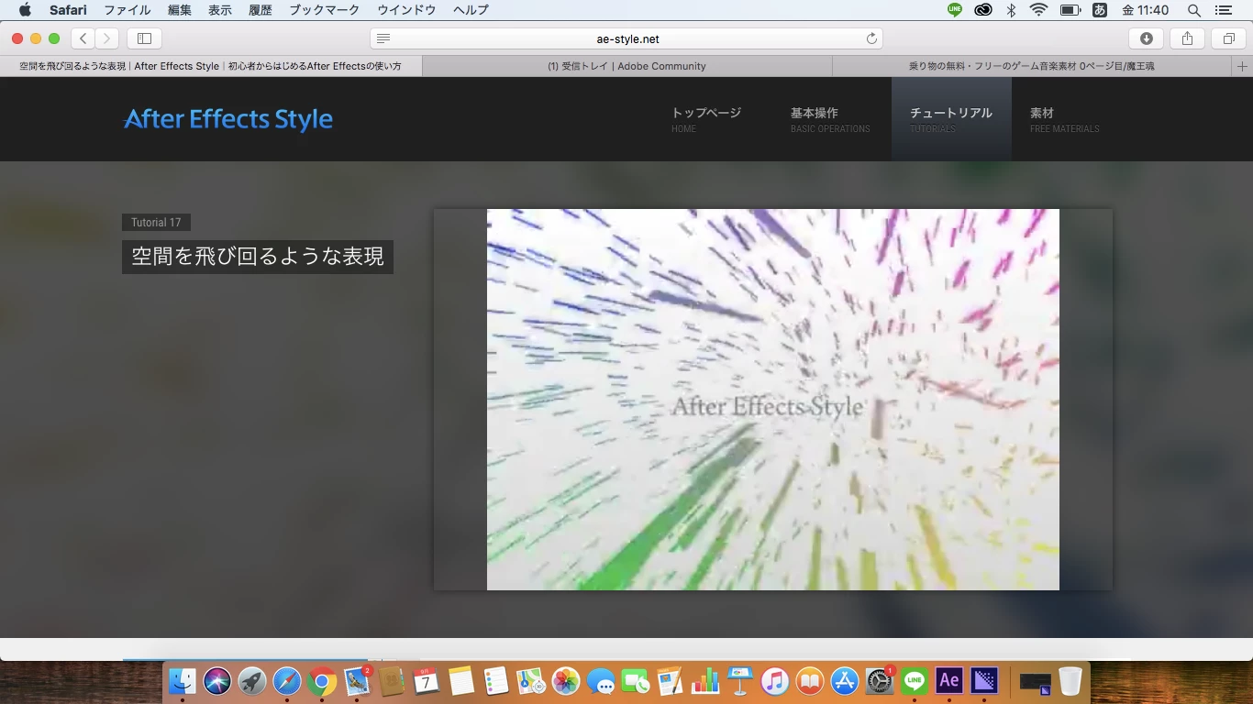Open Keynote from the Dock
1253x704 pixels.
740,681
